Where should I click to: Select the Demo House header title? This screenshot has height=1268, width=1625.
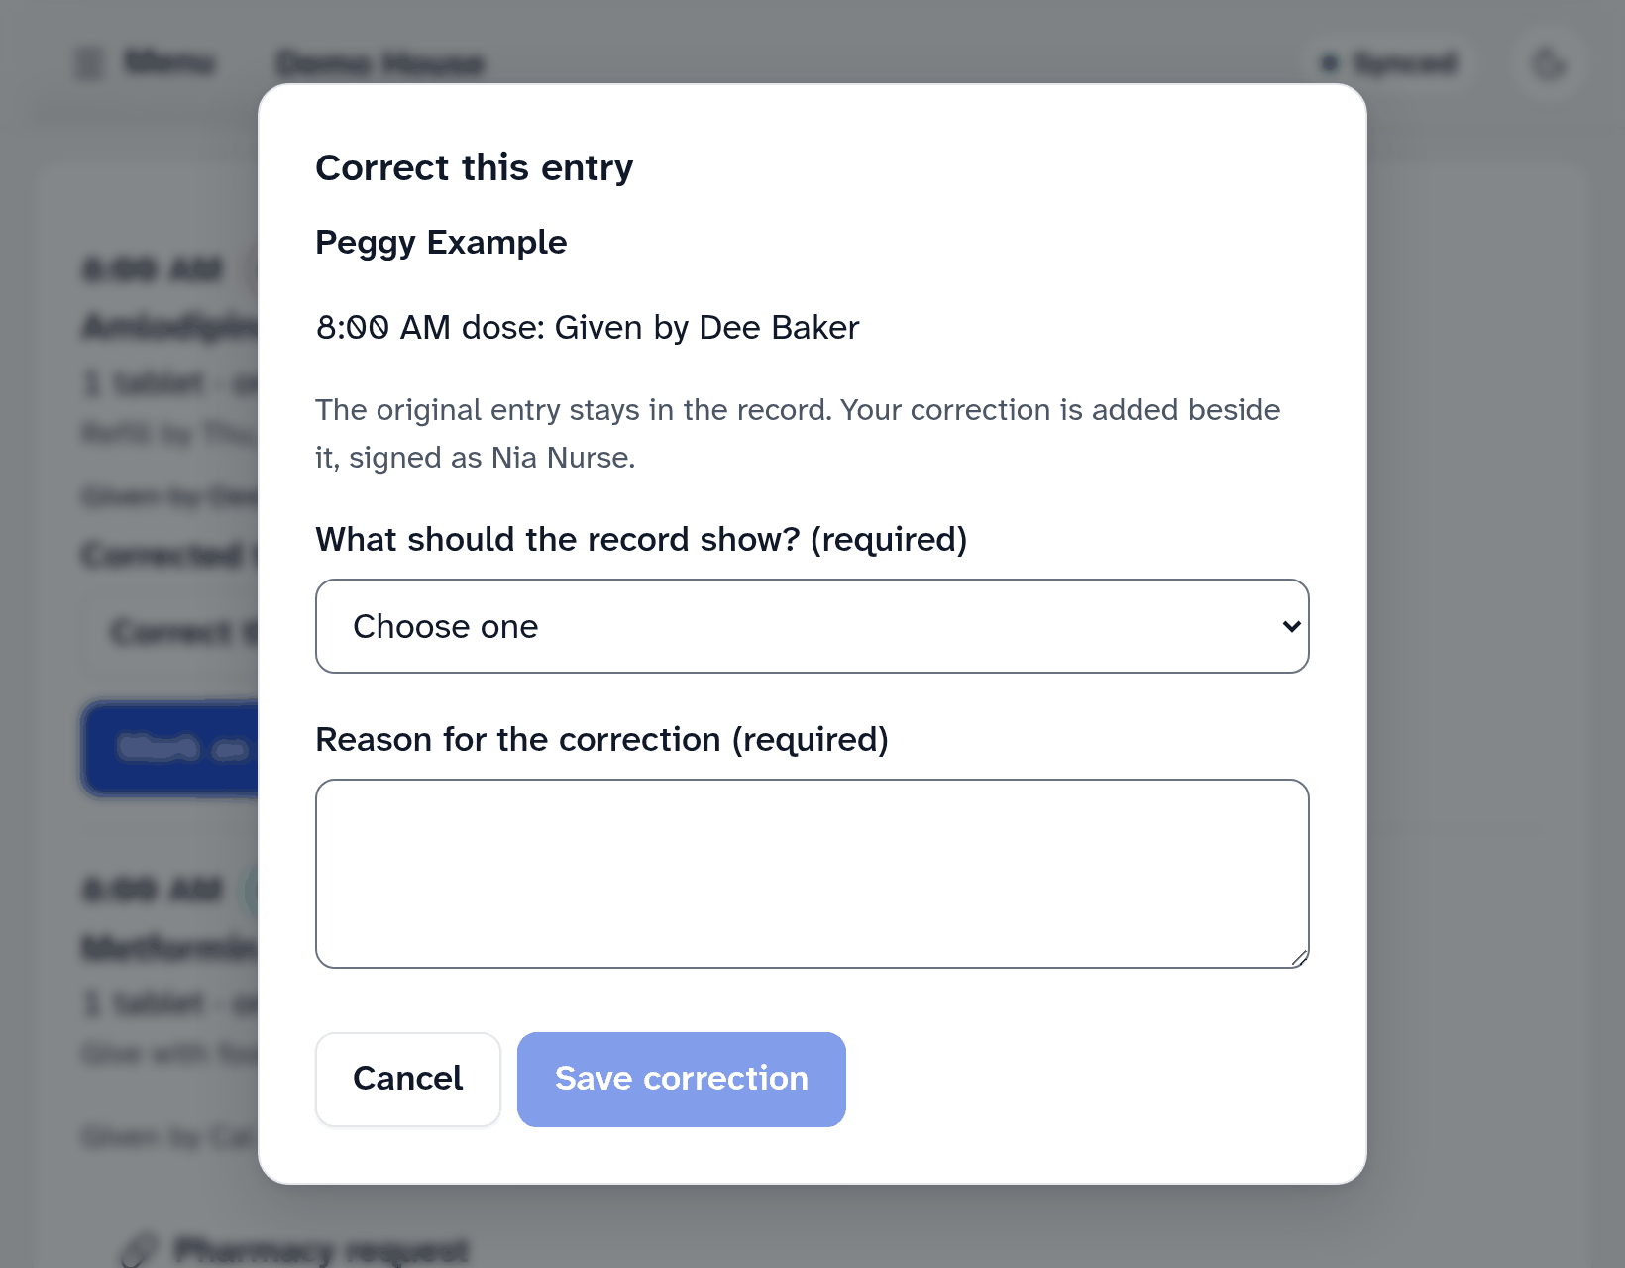pyautogui.click(x=380, y=64)
